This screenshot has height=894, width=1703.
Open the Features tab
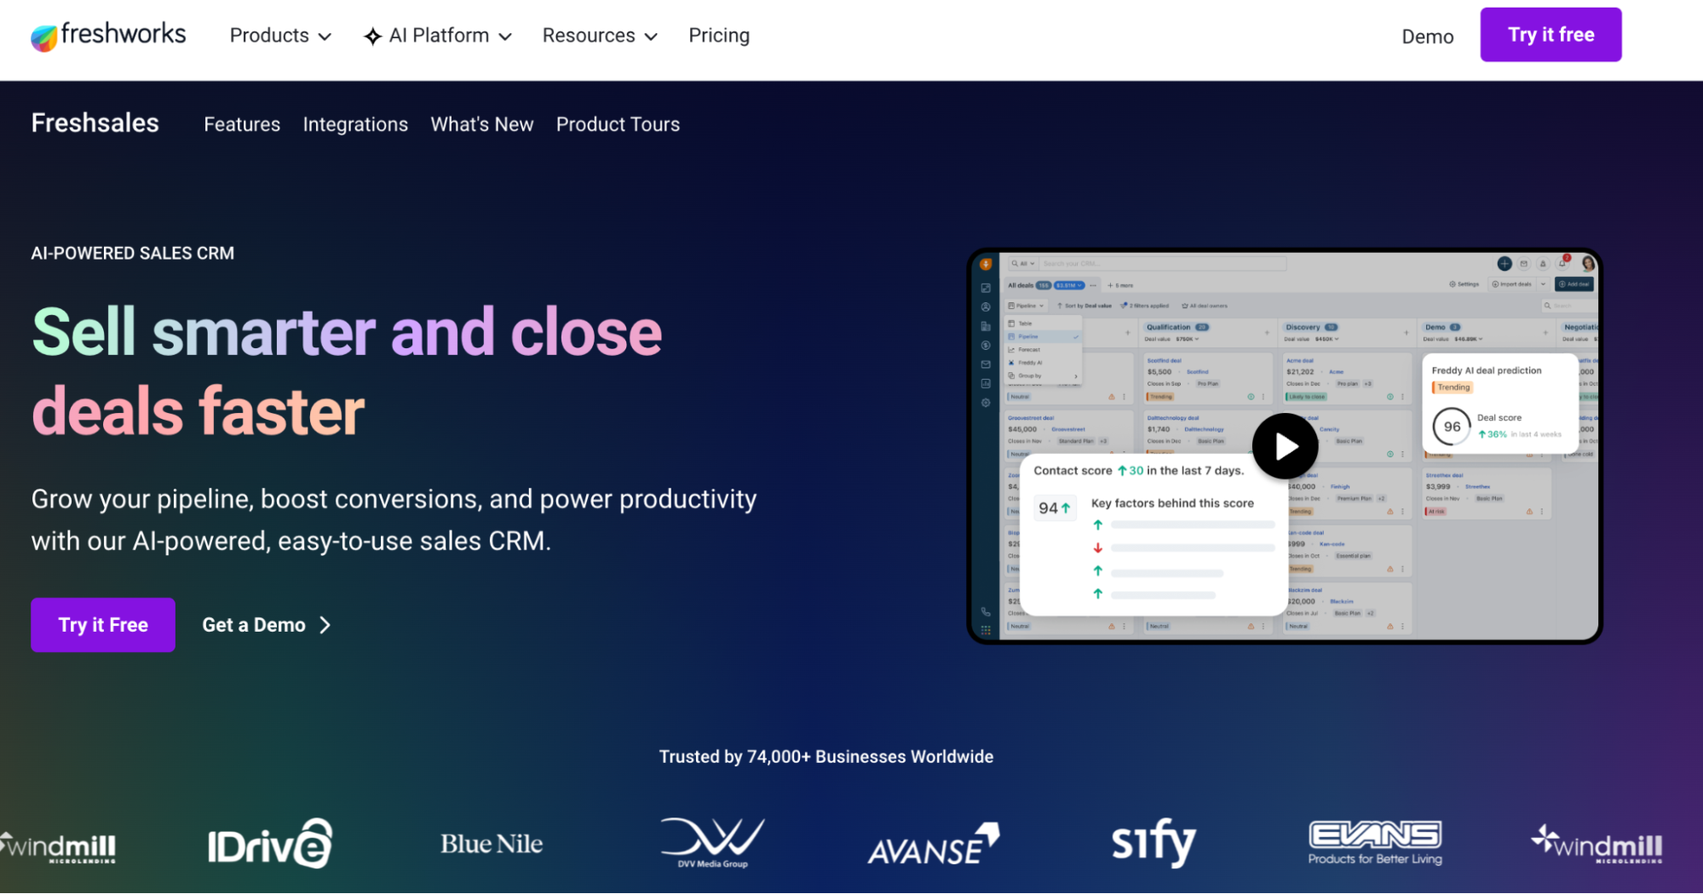tap(242, 124)
